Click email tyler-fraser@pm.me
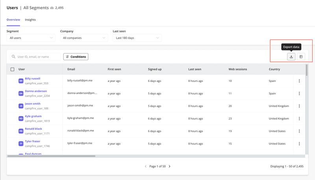The width and height of the screenshot is (315, 180). click(x=80, y=143)
